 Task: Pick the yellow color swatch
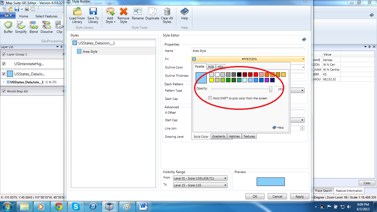(212, 80)
